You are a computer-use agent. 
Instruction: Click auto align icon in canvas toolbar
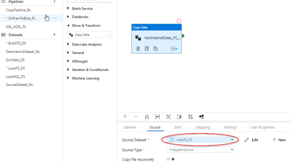coord(190,117)
